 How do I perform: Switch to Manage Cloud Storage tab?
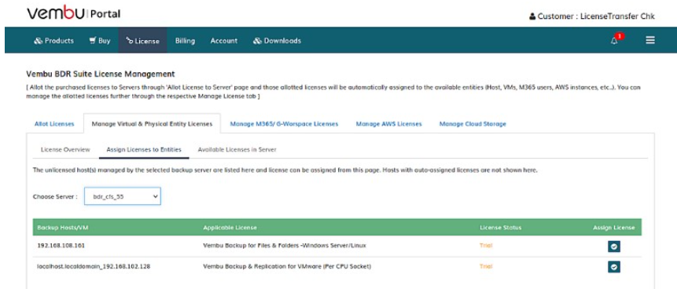click(x=473, y=124)
